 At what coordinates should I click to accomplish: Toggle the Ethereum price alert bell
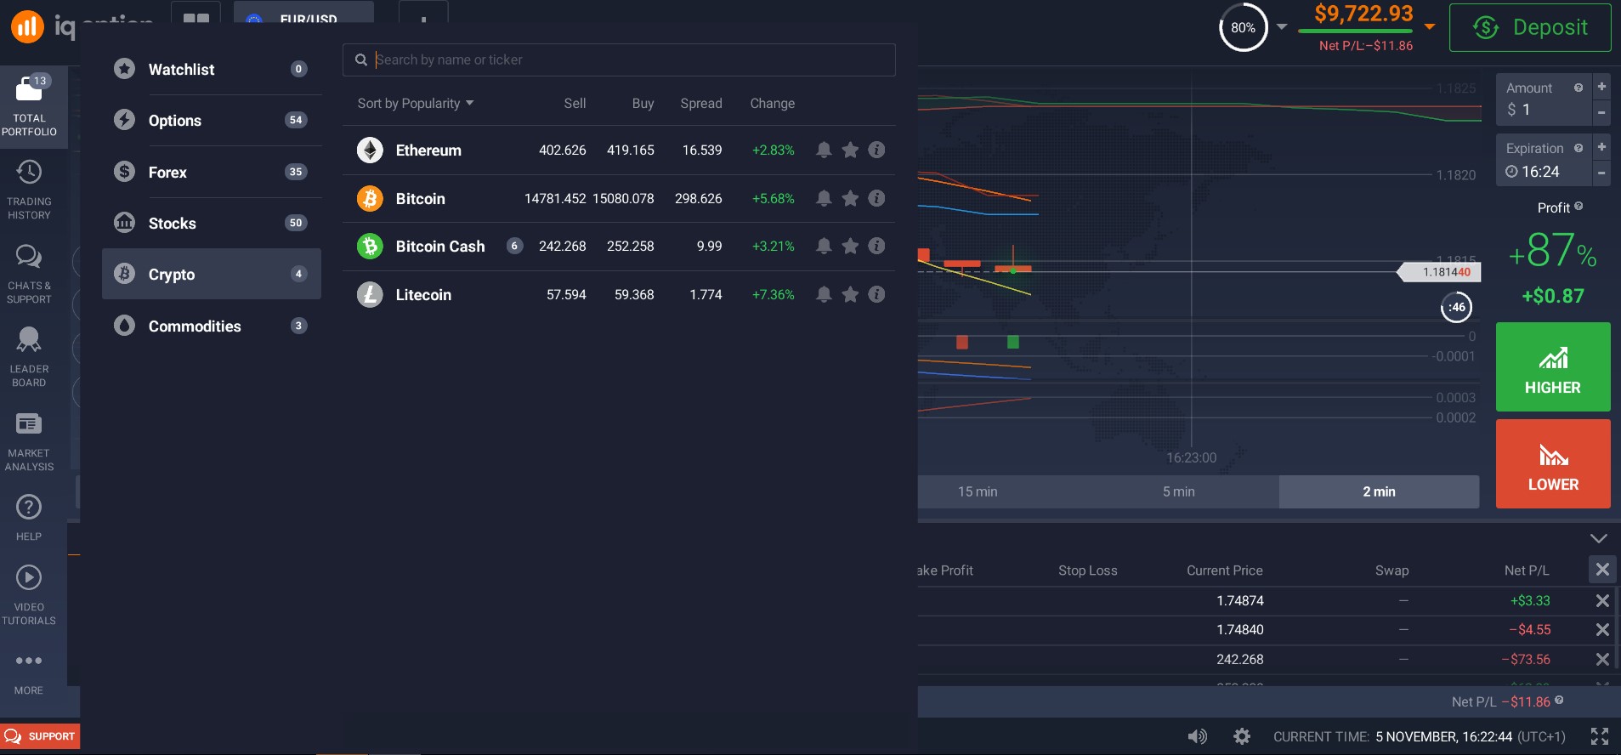click(824, 150)
